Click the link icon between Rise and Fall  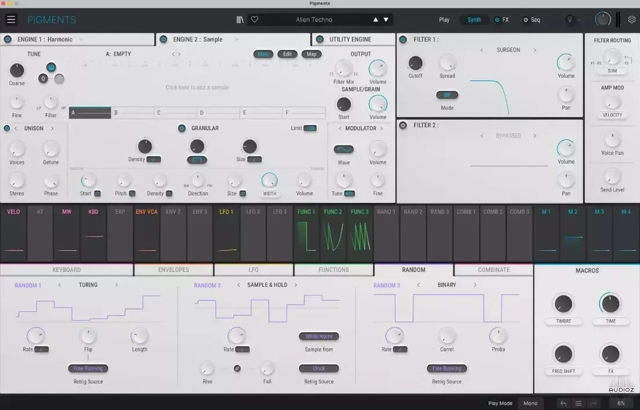(x=237, y=368)
